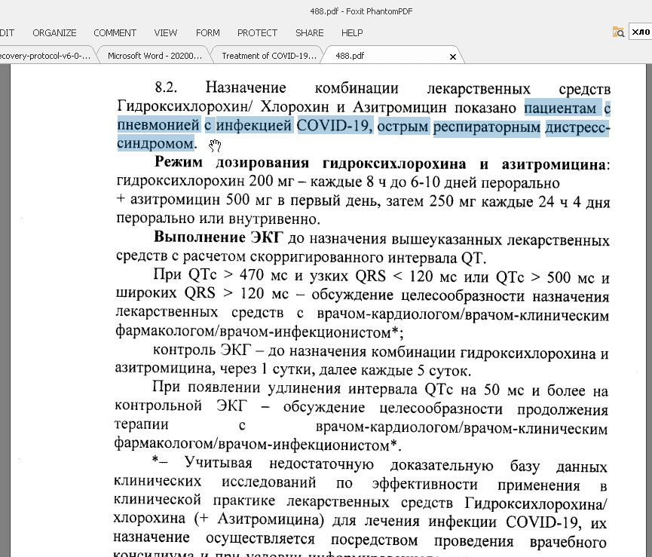Image resolution: width=652 pixels, height=557 pixels.
Task: Switch to the Microsoft Word - 20200 document tab
Action: tap(155, 56)
